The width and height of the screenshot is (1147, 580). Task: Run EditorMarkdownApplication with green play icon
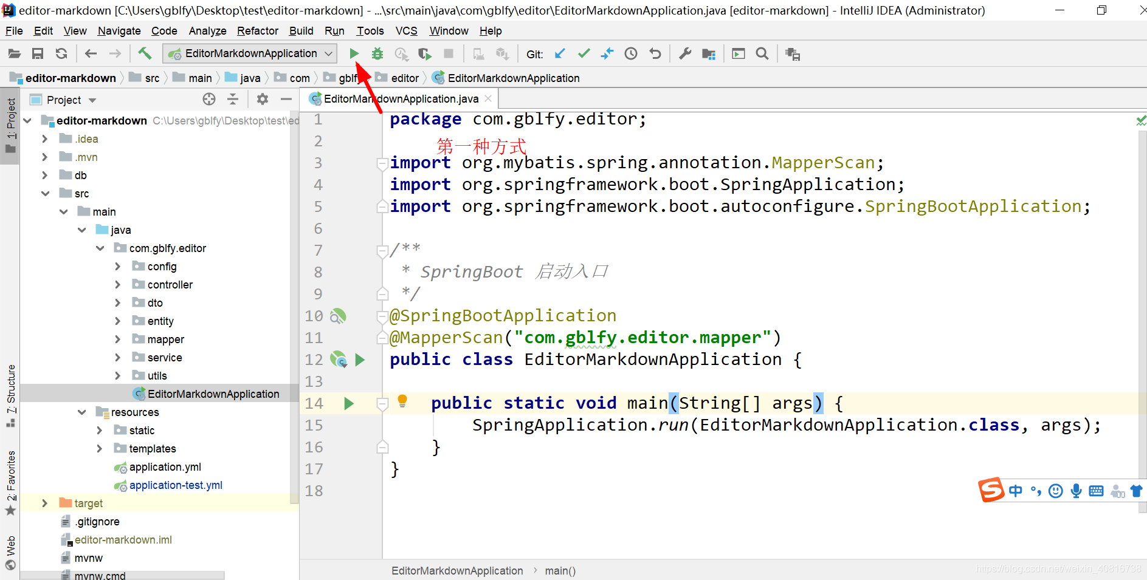[354, 54]
